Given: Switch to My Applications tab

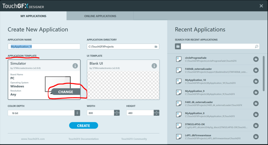Looking at the screenshot, I should tap(33, 16).
